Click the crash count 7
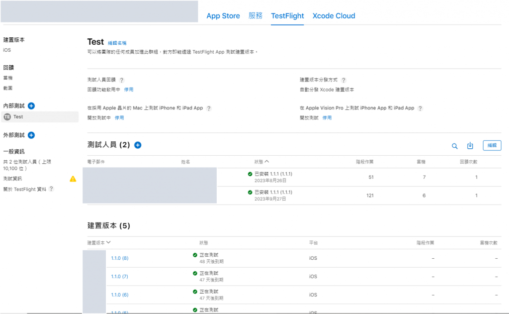This screenshot has height=314, width=509. (x=424, y=177)
